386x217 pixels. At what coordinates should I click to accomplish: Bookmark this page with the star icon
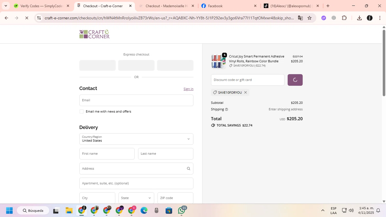coord(310,18)
